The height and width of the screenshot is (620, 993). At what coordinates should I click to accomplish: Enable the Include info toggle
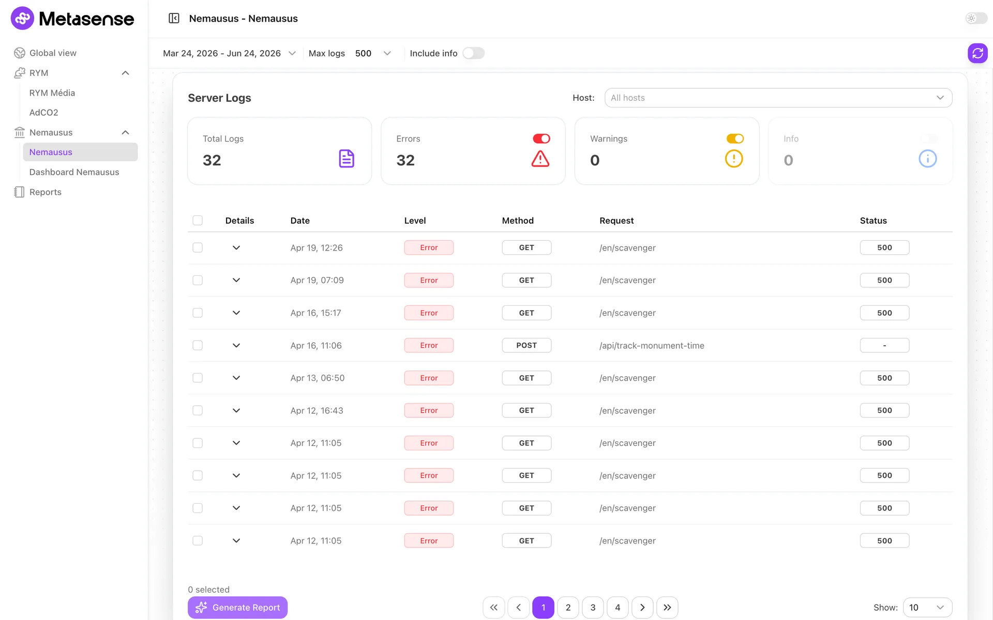coord(473,53)
